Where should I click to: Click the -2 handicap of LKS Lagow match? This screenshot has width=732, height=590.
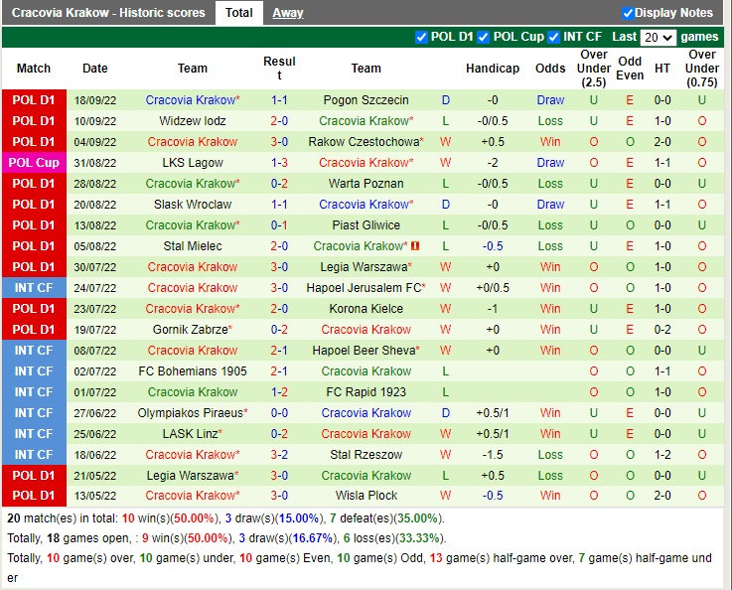click(x=493, y=163)
